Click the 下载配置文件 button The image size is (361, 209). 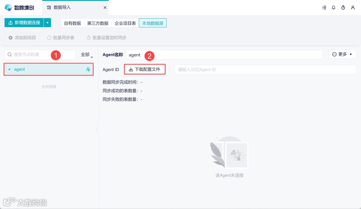point(145,69)
